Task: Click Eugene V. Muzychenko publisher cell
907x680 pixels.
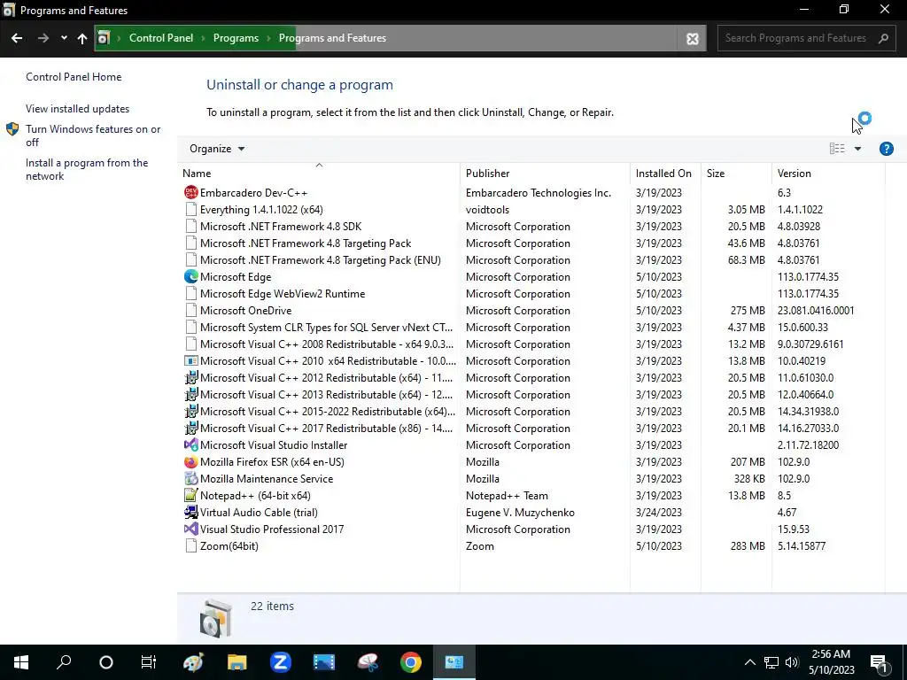Action: point(520,513)
